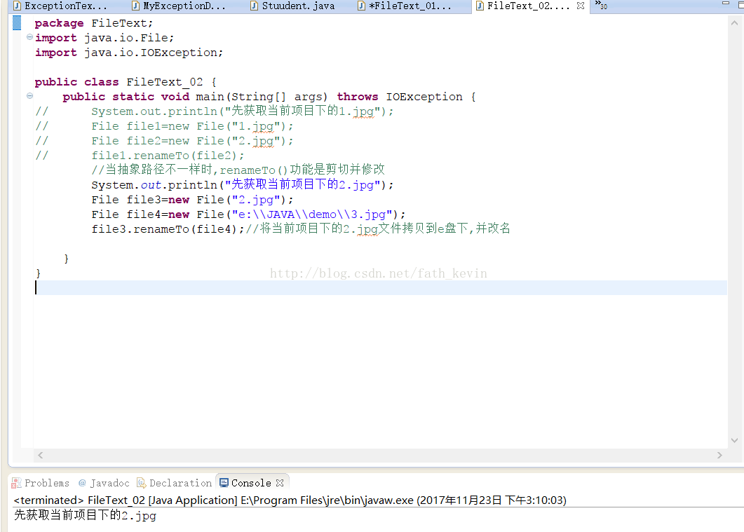
Task: Open the MyExceptionD... editor tab
Action: [178, 6]
